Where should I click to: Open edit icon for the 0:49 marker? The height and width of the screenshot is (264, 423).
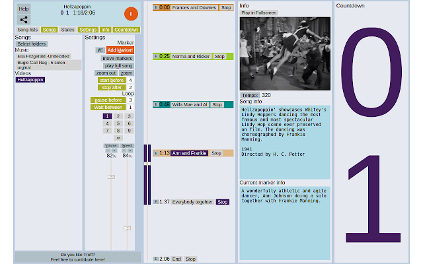(156, 104)
